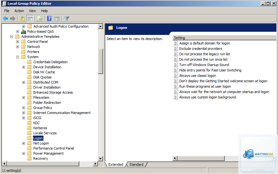
Task: Click tree pane scroll up arrow
Action: pyautogui.click(x=100, y=26)
